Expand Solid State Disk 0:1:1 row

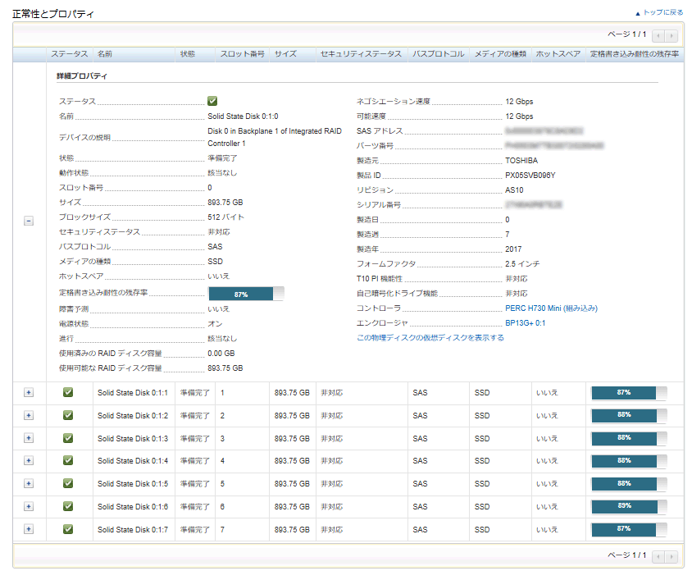pos(29,393)
